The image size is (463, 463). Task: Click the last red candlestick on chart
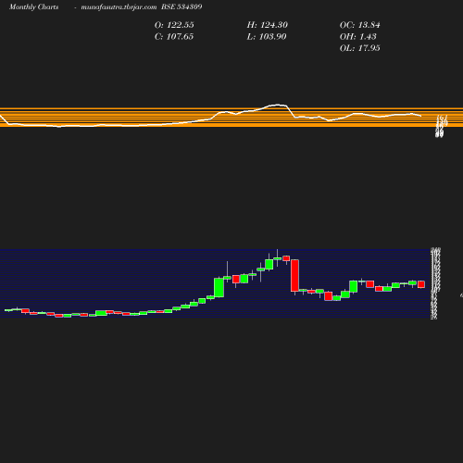(421, 284)
